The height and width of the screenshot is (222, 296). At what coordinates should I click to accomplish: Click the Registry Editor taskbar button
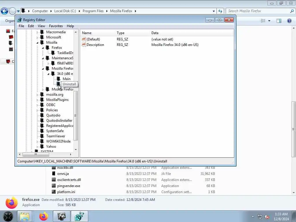tap(79, 216)
